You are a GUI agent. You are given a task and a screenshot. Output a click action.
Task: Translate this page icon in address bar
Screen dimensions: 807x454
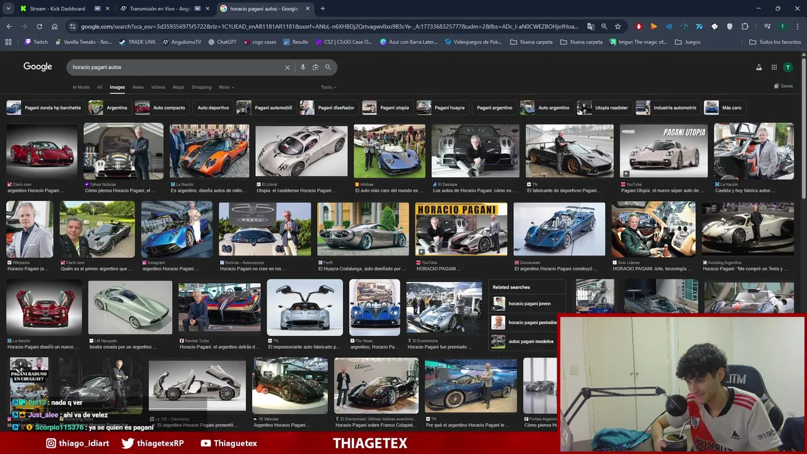[591, 26]
